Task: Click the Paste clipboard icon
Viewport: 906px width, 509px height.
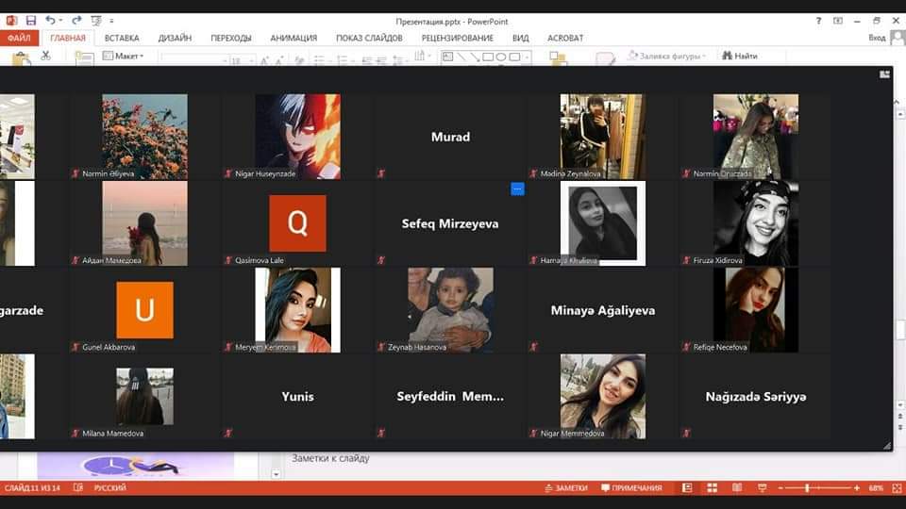Action: pyautogui.click(x=22, y=58)
